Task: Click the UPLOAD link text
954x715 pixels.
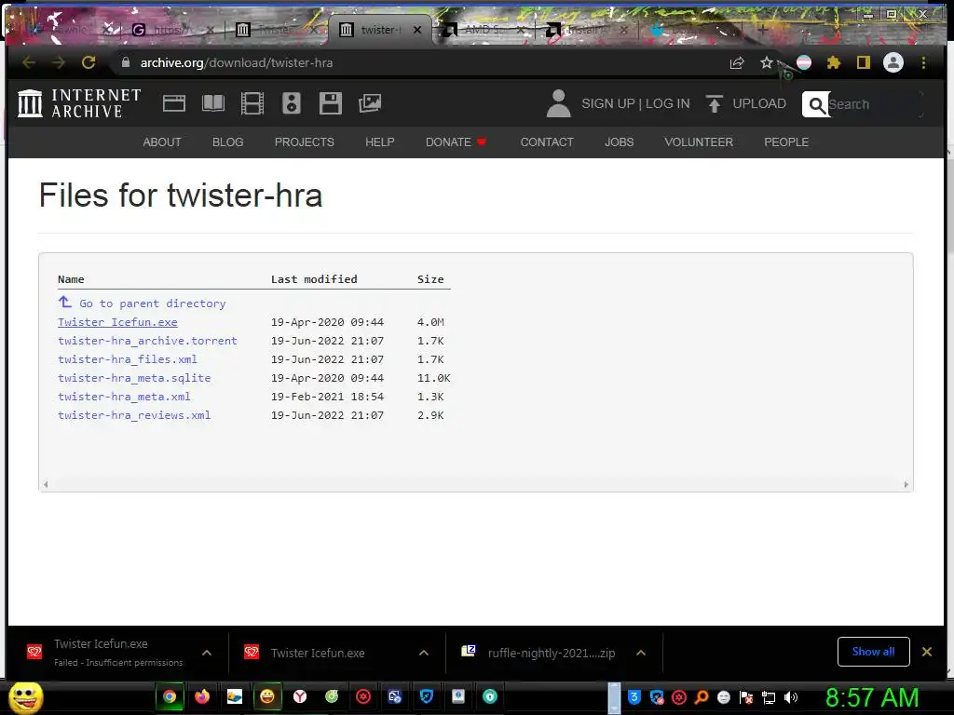Action: click(x=758, y=103)
